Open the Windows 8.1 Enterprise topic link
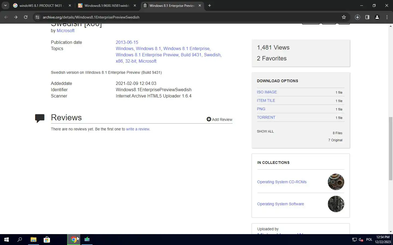Screen dimensions: 393x245 186,48
